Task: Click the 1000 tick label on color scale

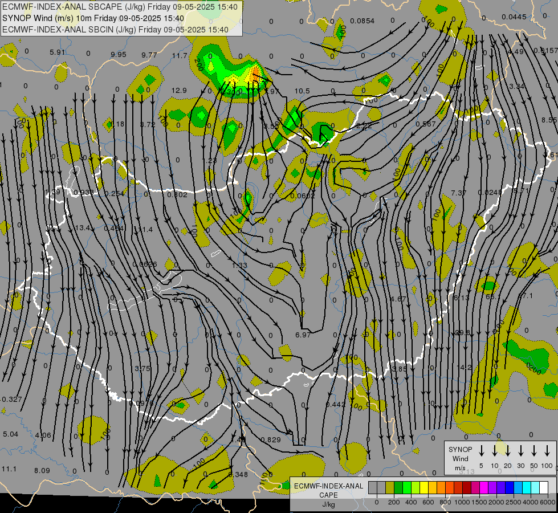Action: click(462, 502)
